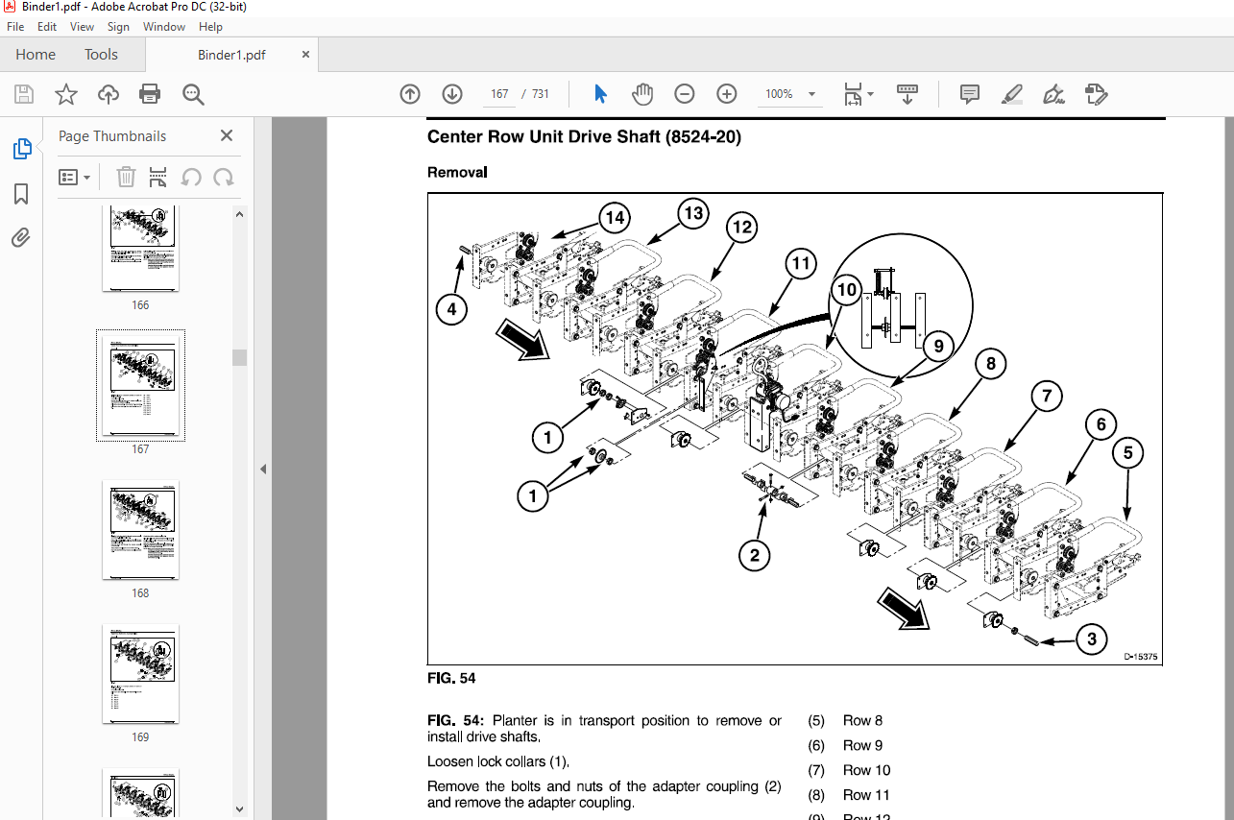Bookmark the file with the star icon
1234x820 pixels.
pyautogui.click(x=65, y=94)
